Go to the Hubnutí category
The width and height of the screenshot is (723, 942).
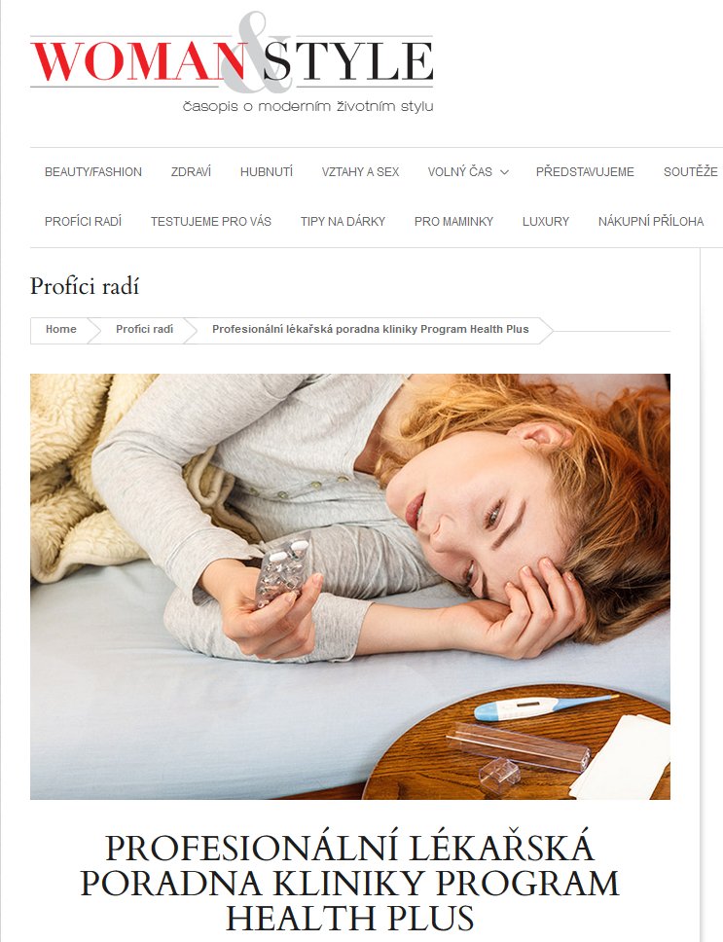(267, 172)
